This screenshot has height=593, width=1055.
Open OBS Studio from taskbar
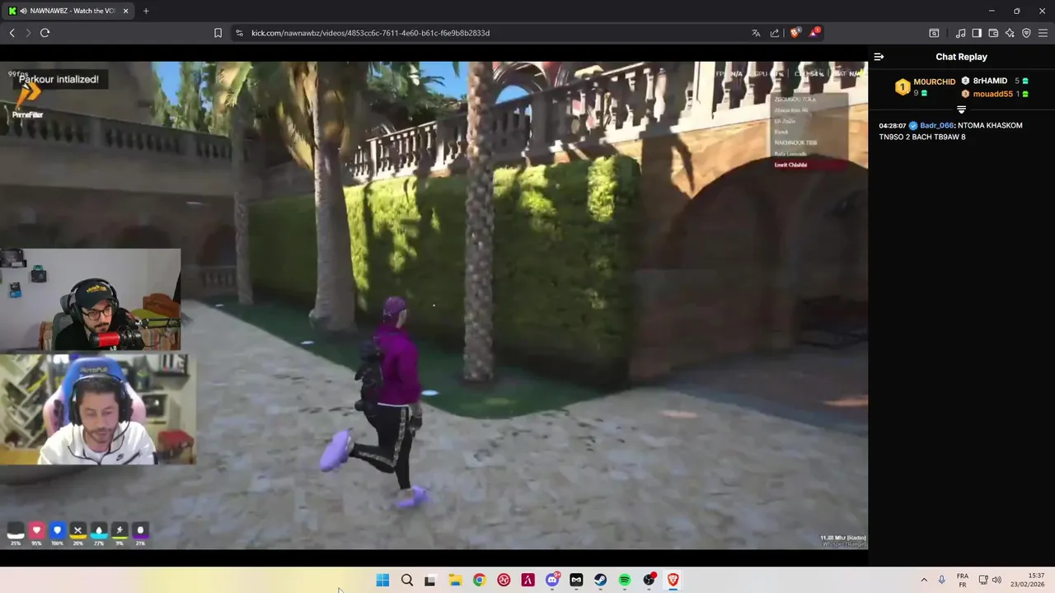click(x=649, y=580)
